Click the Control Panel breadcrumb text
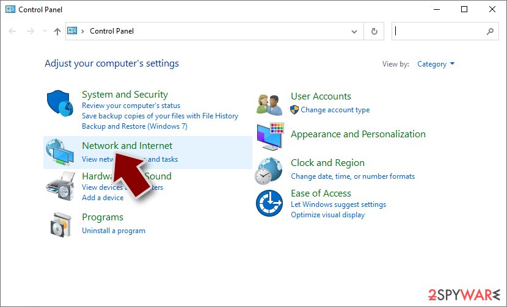This screenshot has height=307, width=507. click(x=112, y=31)
